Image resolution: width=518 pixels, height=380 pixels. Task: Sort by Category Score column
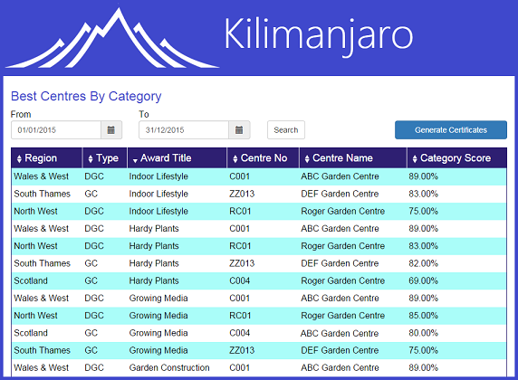[x=415, y=159]
